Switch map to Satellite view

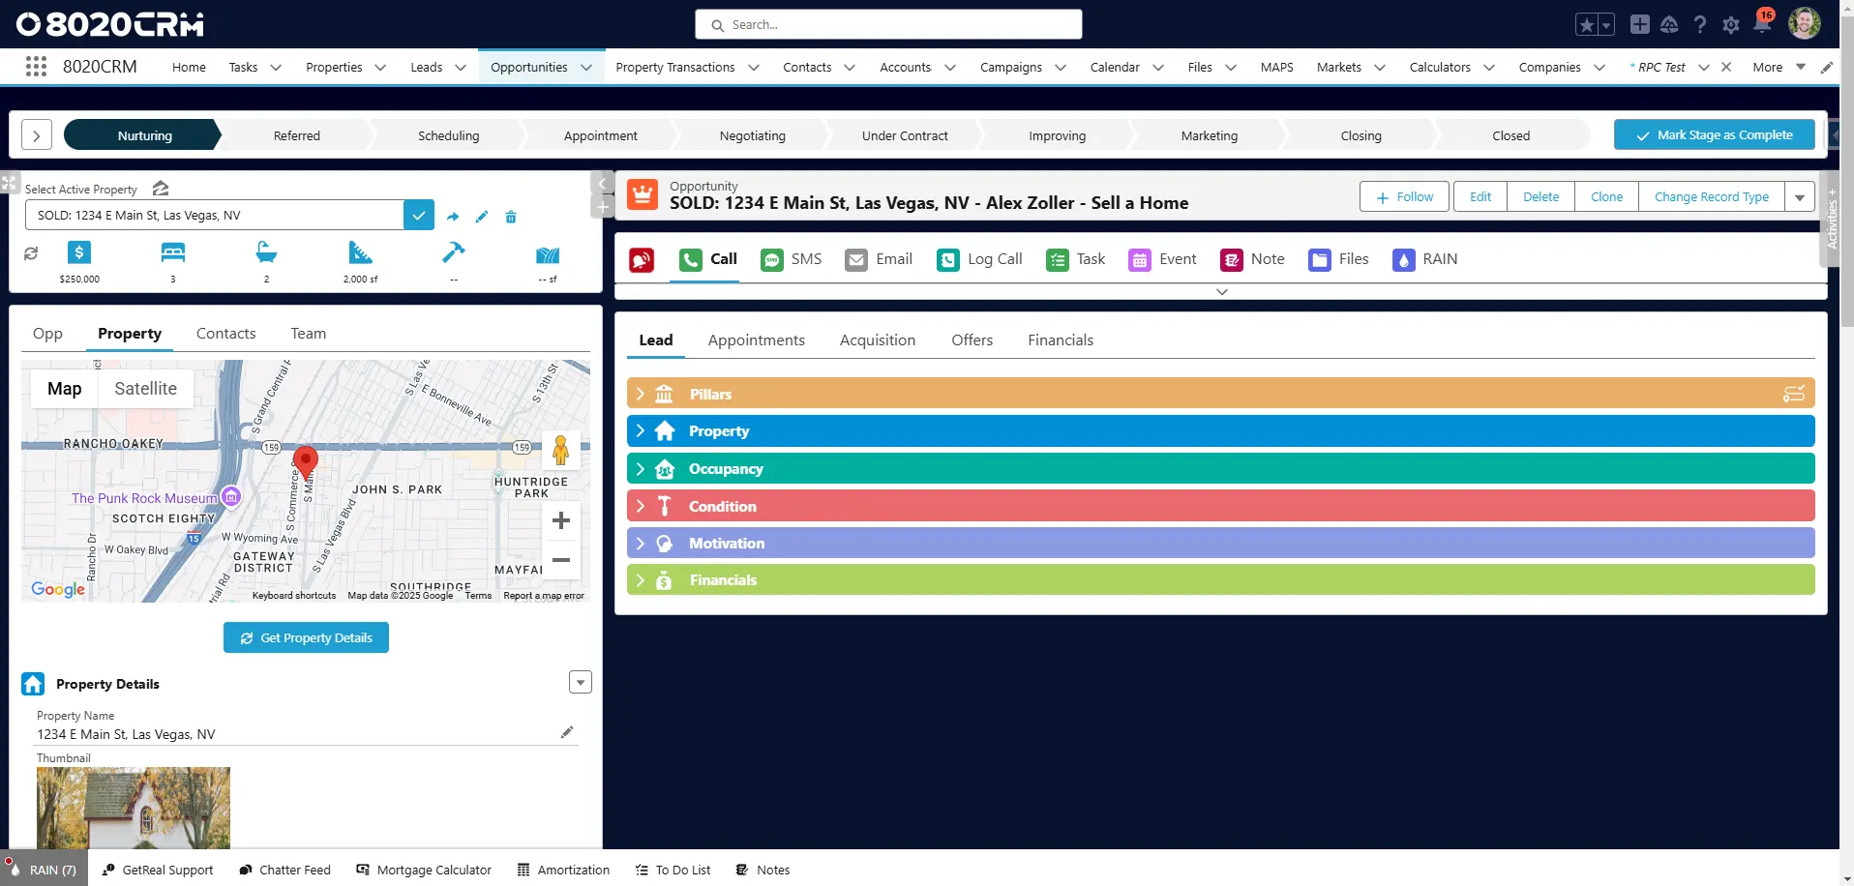coord(145,389)
